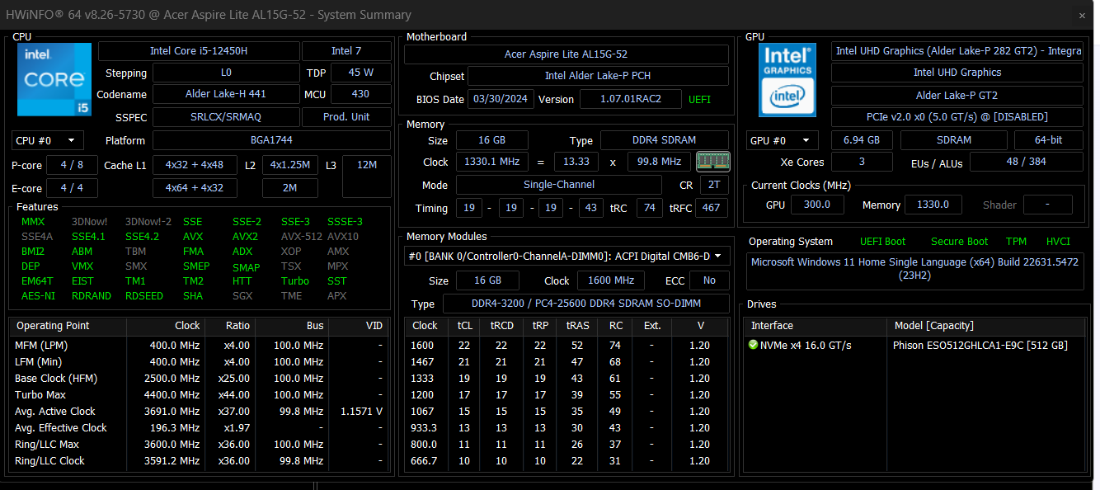Open the CPU #0 selector dropdown
Viewport: 1100px width, 490px height.
(48, 140)
